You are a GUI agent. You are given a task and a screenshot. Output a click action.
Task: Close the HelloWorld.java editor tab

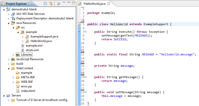coord(109,4)
